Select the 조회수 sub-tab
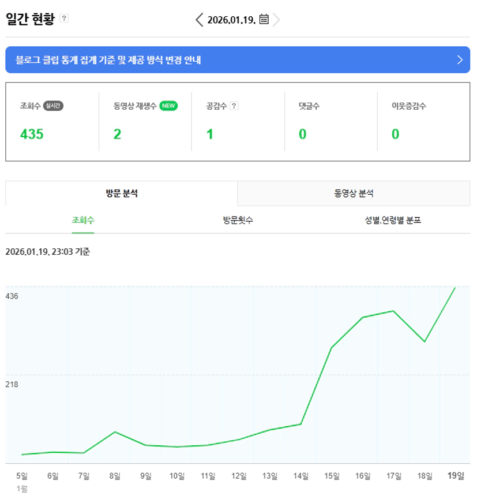This screenshot has width=477, height=499. point(83,220)
